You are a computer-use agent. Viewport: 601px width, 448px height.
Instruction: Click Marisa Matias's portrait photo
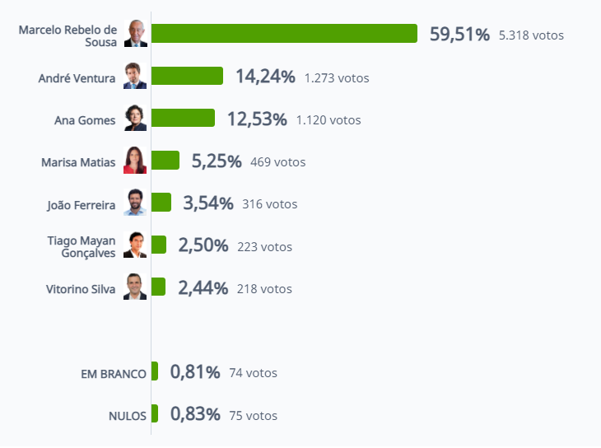[x=135, y=160]
